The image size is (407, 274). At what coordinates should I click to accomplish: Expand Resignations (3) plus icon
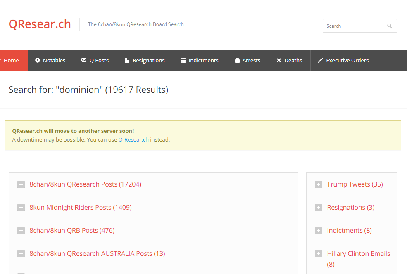tap(319, 208)
